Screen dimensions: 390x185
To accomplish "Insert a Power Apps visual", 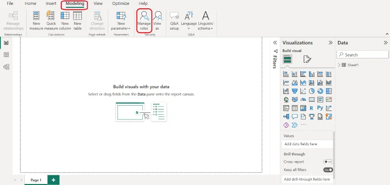I will coord(286,125).
